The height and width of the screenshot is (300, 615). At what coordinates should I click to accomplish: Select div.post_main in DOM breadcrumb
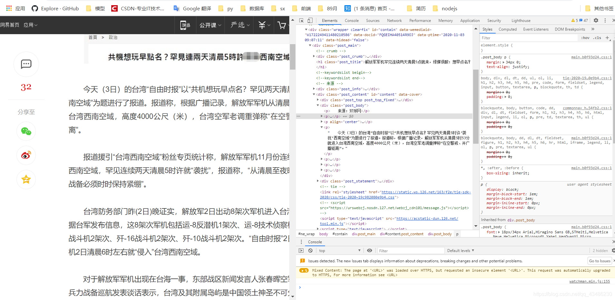pyautogui.click(x=363, y=234)
